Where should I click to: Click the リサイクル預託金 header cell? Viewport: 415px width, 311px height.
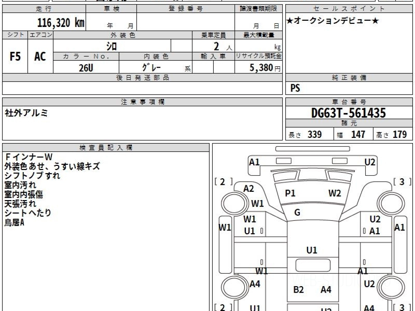pos(258,56)
